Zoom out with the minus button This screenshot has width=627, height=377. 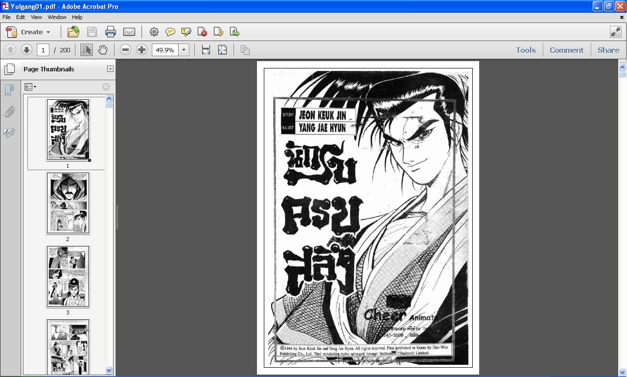[x=125, y=50]
